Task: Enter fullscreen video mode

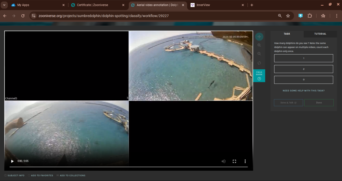Action: click(x=234, y=161)
